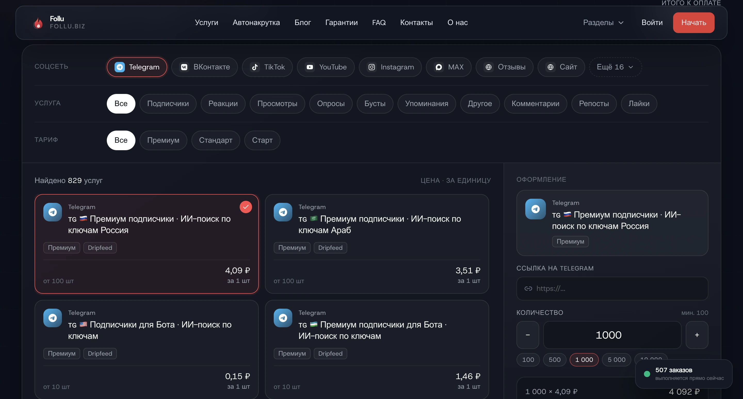Click the VK icon in ВКонтакте chip
The image size is (743, 399).
tap(184, 67)
